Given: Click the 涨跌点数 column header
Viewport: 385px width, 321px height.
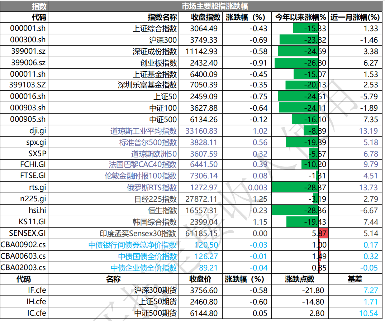Looking at the screenshot, I should (300, 279).
